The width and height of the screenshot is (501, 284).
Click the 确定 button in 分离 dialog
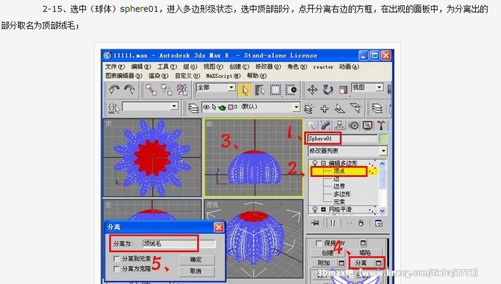(196, 259)
